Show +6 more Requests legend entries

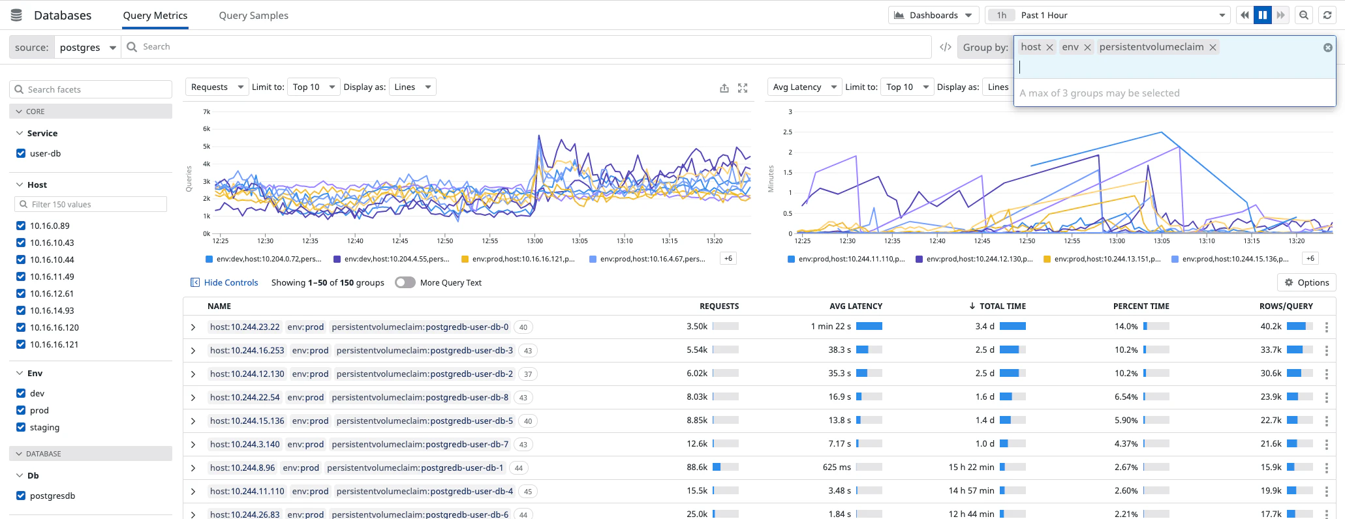click(728, 258)
